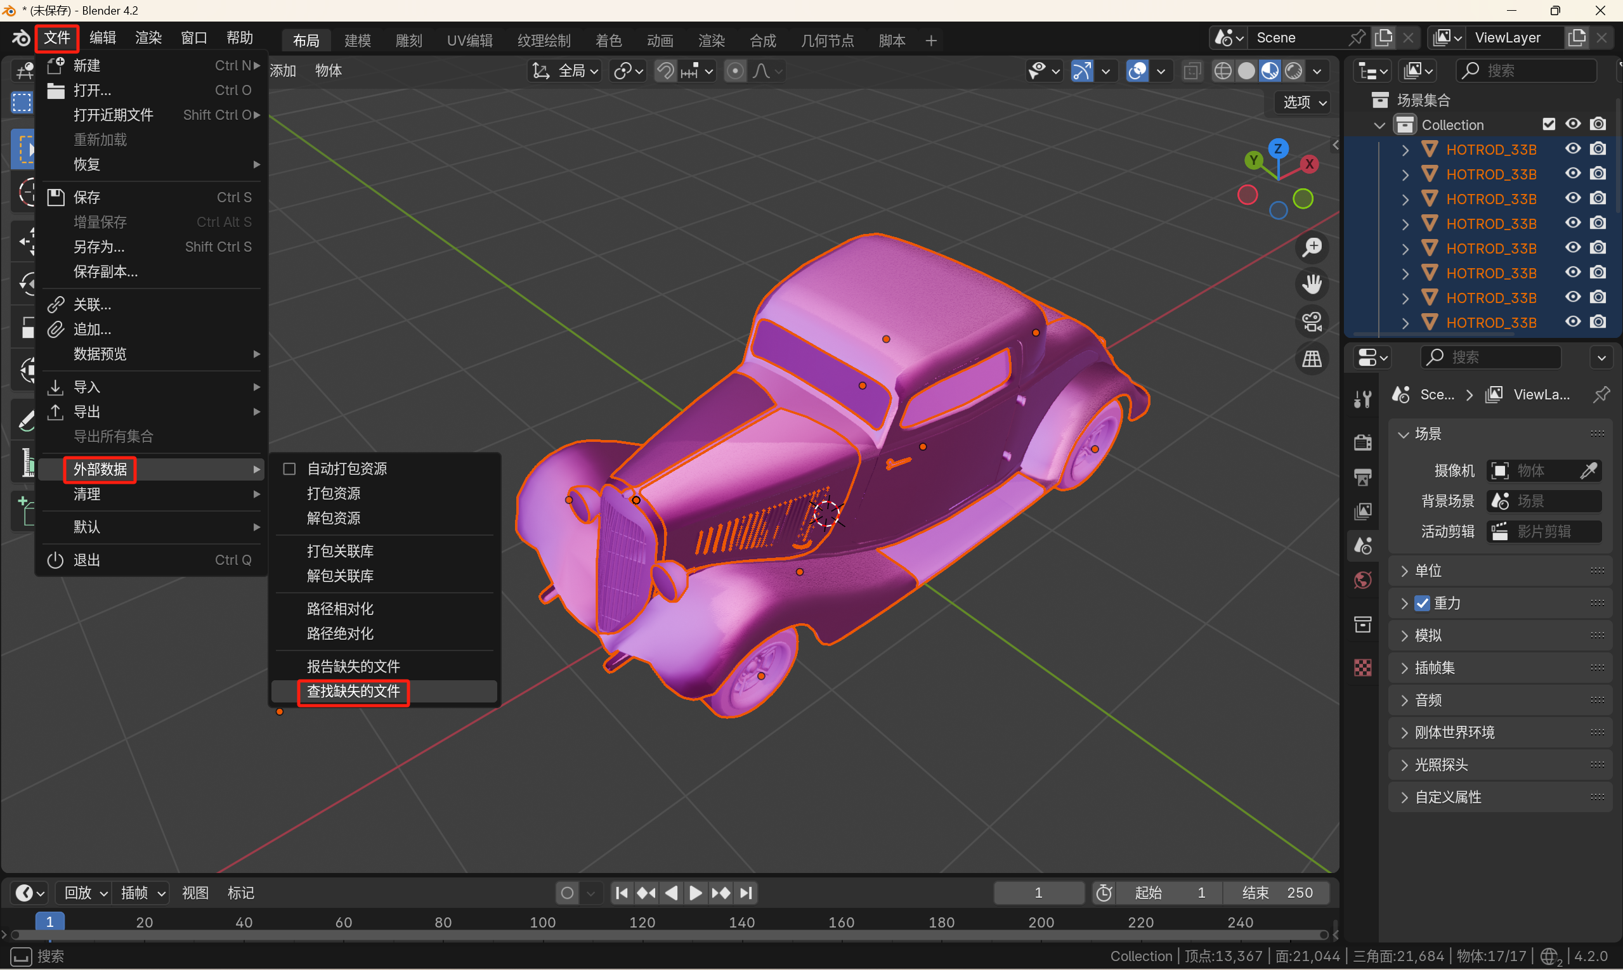This screenshot has height=970, width=1623.
Task: Open Render properties tab icon
Action: click(x=1363, y=443)
